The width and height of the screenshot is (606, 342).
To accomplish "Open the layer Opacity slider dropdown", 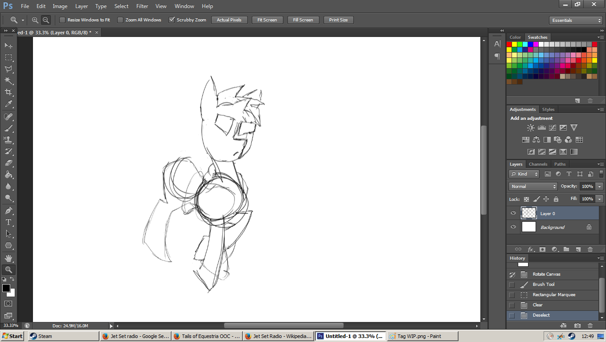I will coord(600,187).
